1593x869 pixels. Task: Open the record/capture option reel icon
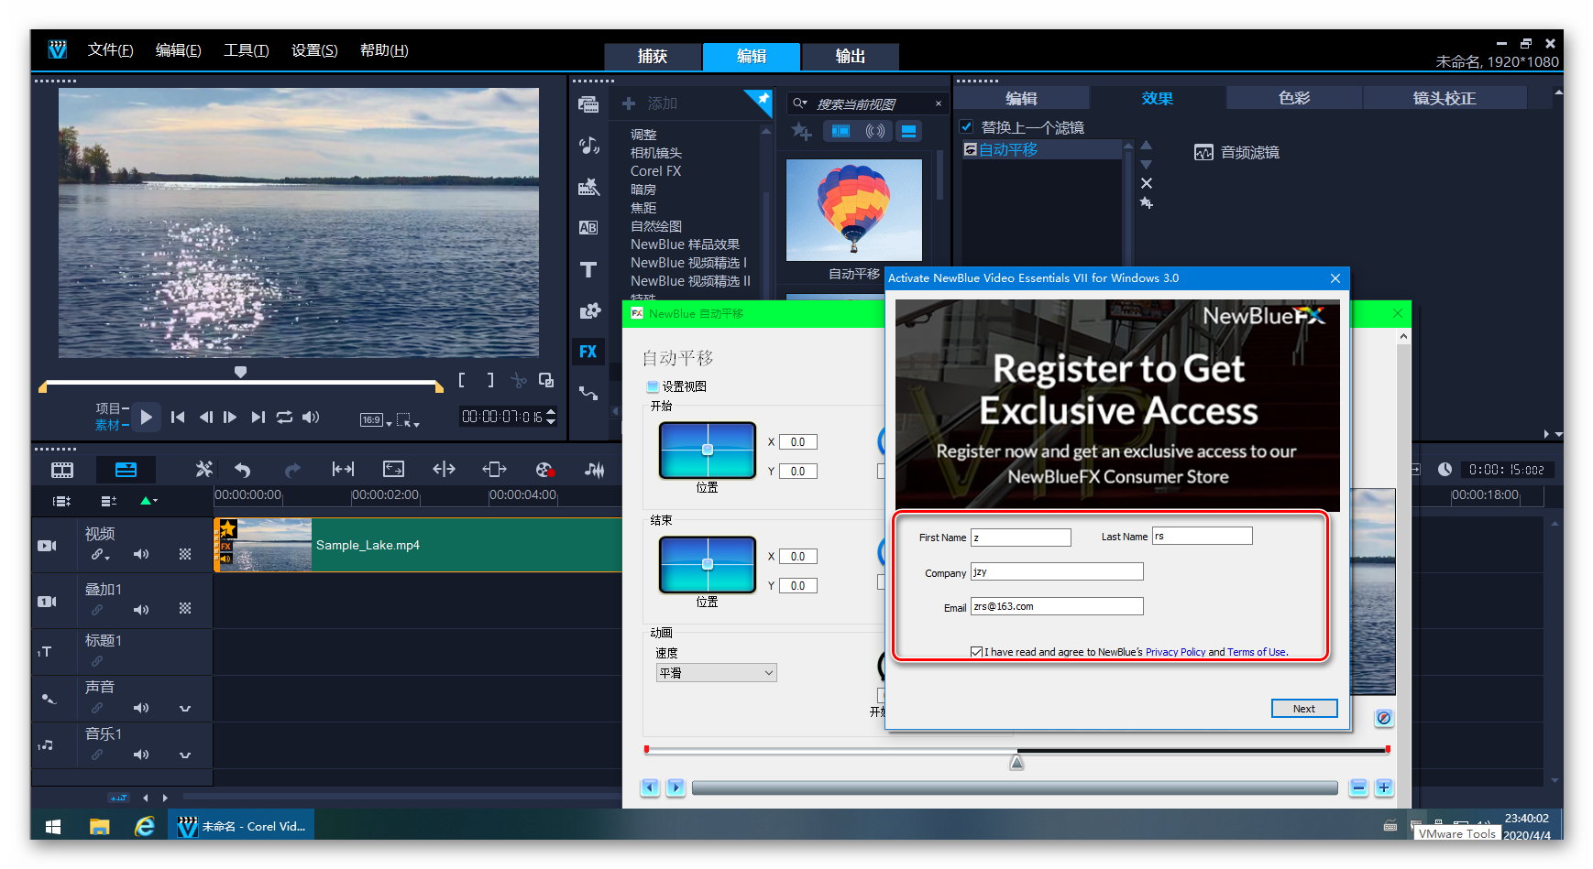[545, 470]
